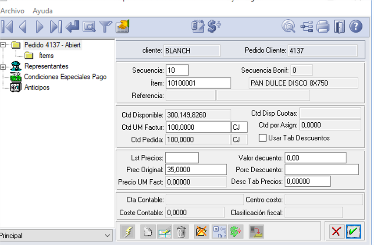Click the hand over sheet icon
The width and height of the screenshot is (374, 245).
coord(123,26)
